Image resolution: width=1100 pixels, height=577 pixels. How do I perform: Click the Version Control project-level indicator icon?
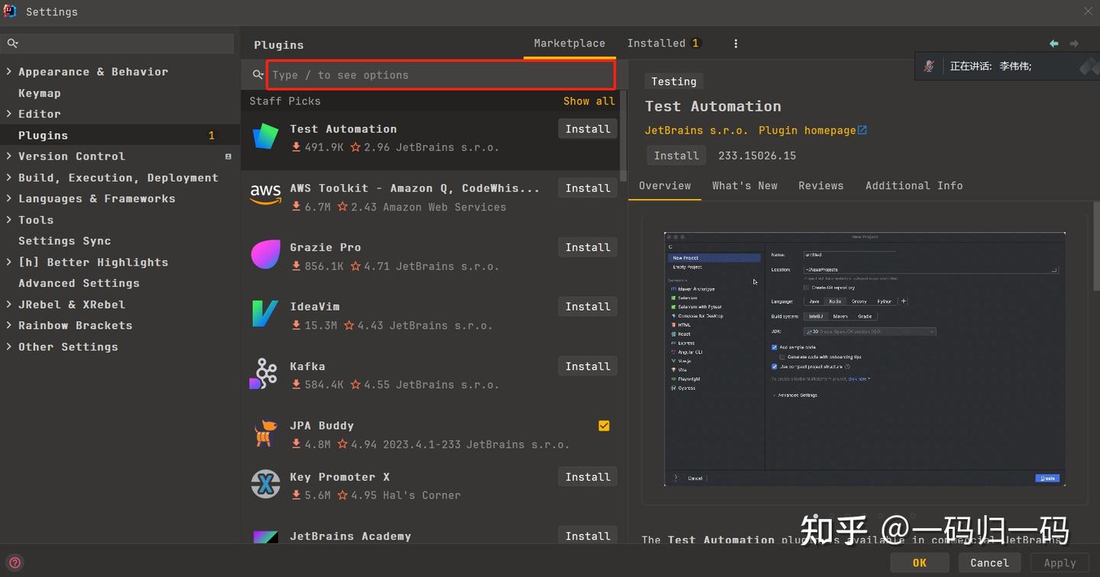point(228,156)
